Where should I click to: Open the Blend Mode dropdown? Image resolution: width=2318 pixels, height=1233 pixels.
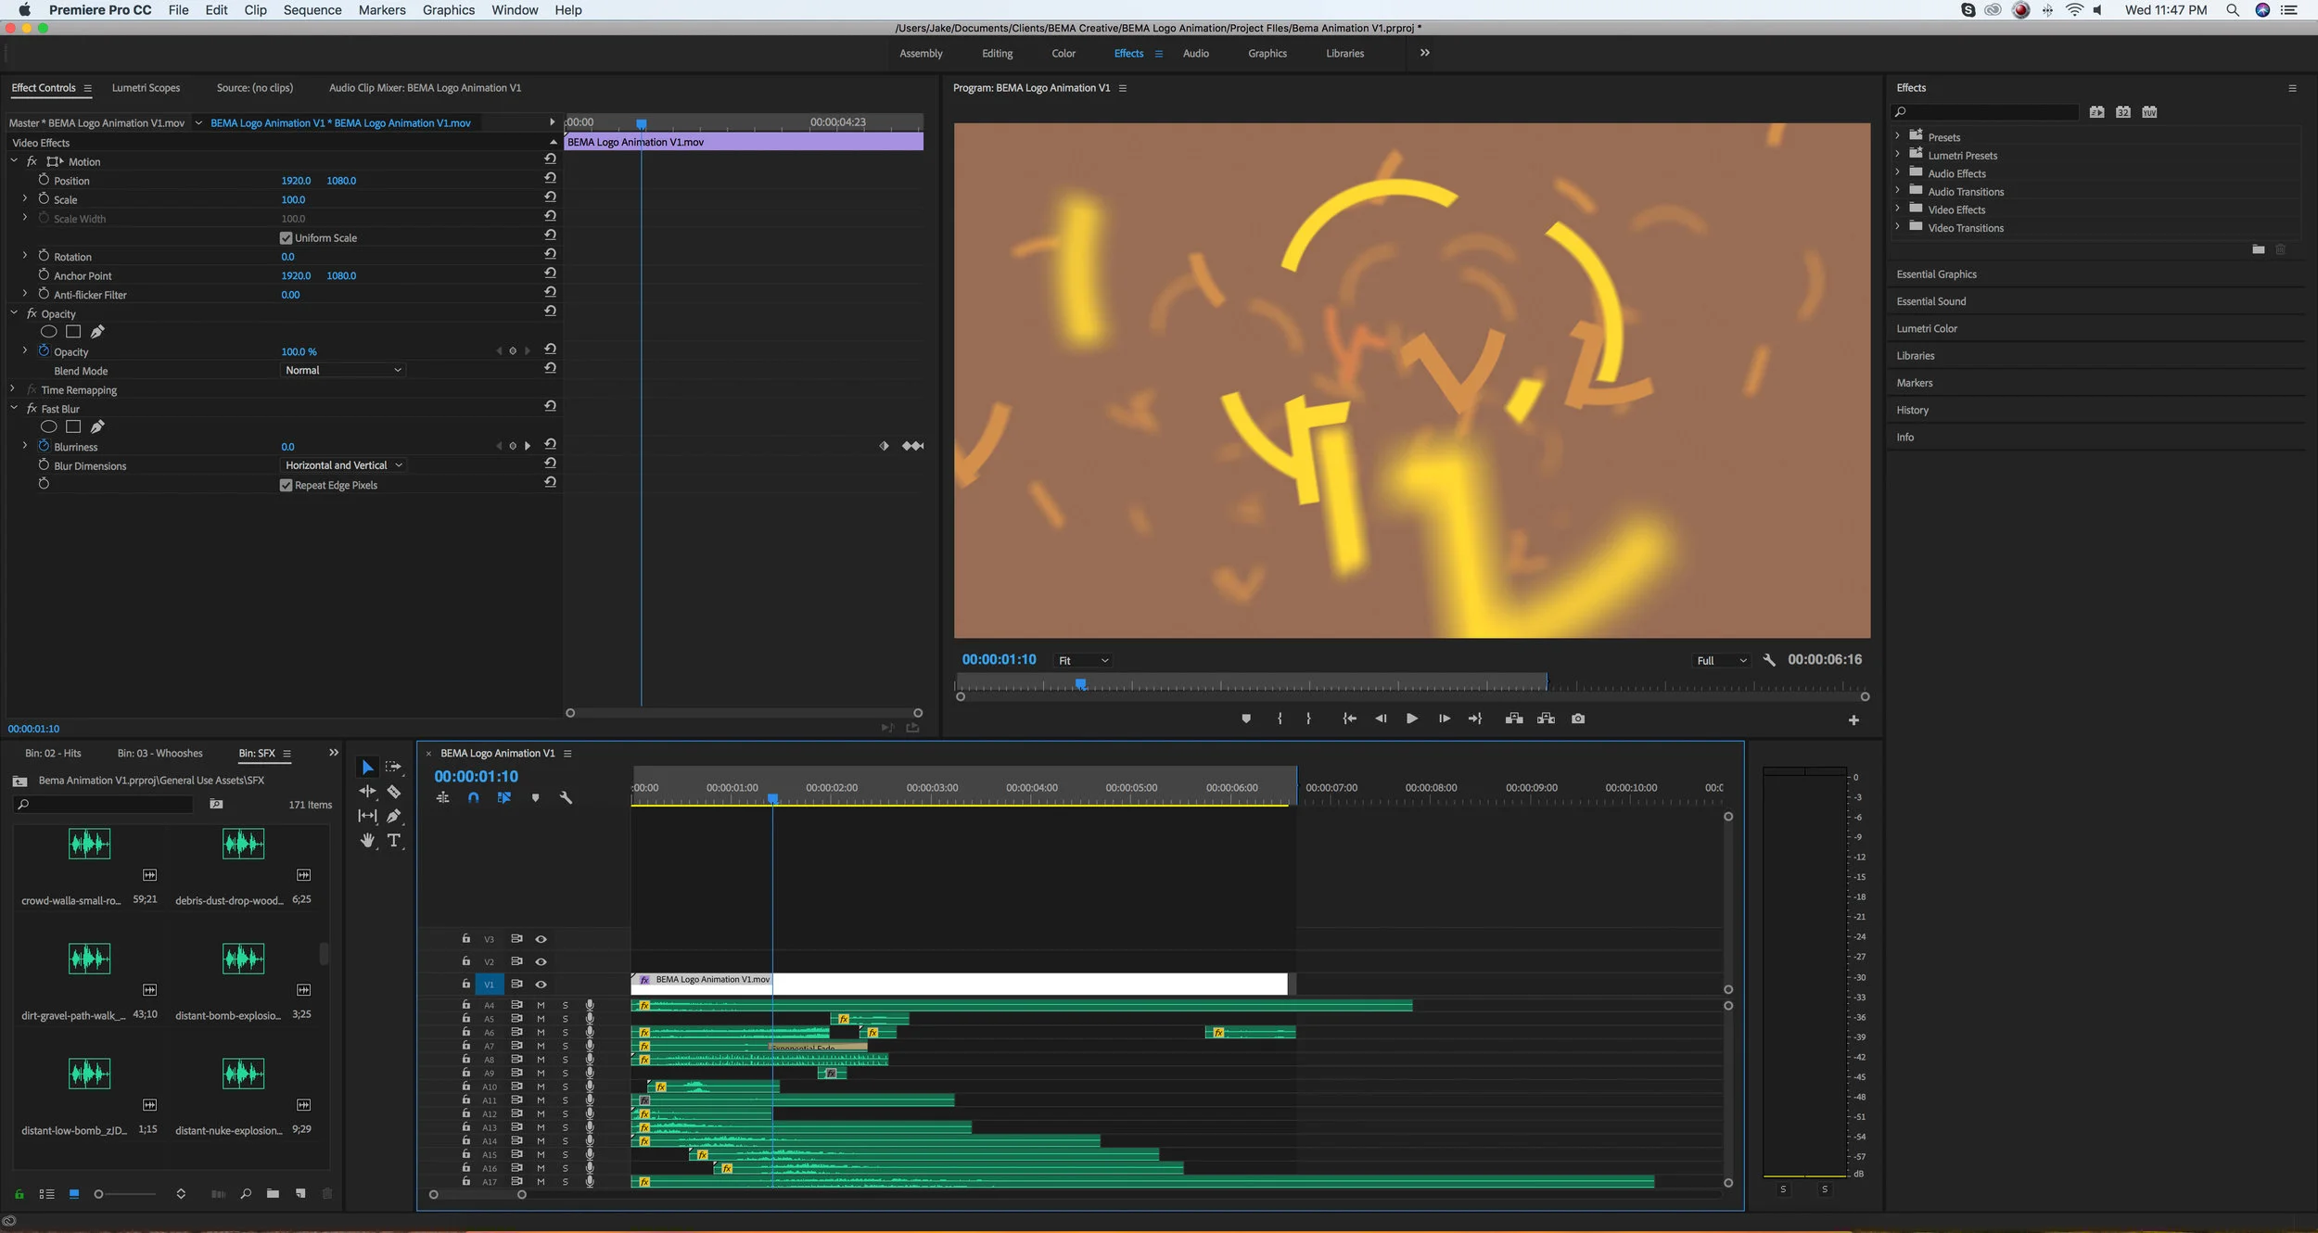343,370
